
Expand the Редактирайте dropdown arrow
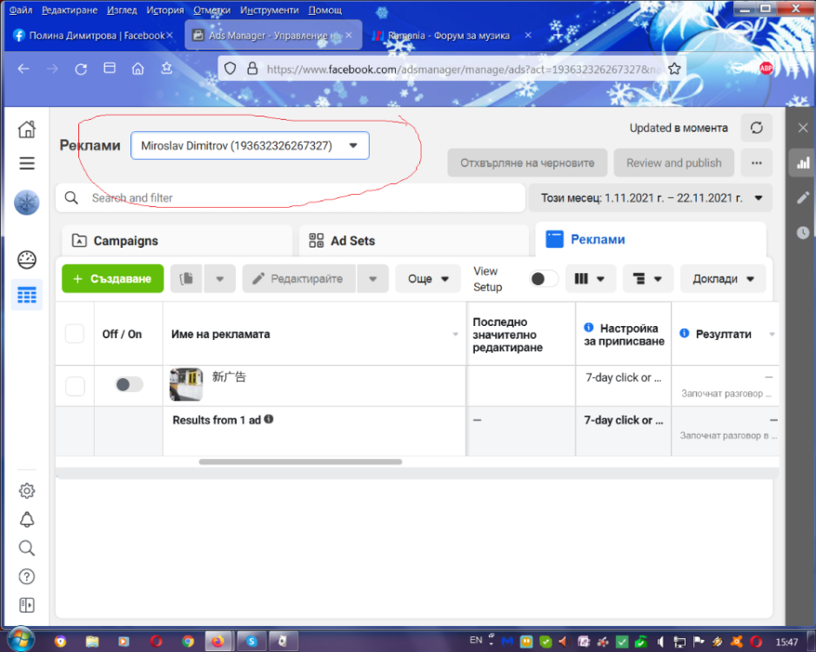tap(372, 279)
